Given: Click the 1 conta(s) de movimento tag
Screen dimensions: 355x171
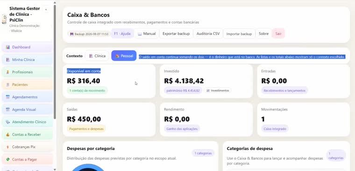Looking at the screenshot, I should 87,90.
